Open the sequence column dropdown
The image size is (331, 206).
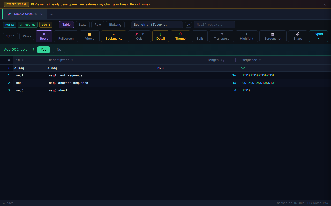point(260,60)
